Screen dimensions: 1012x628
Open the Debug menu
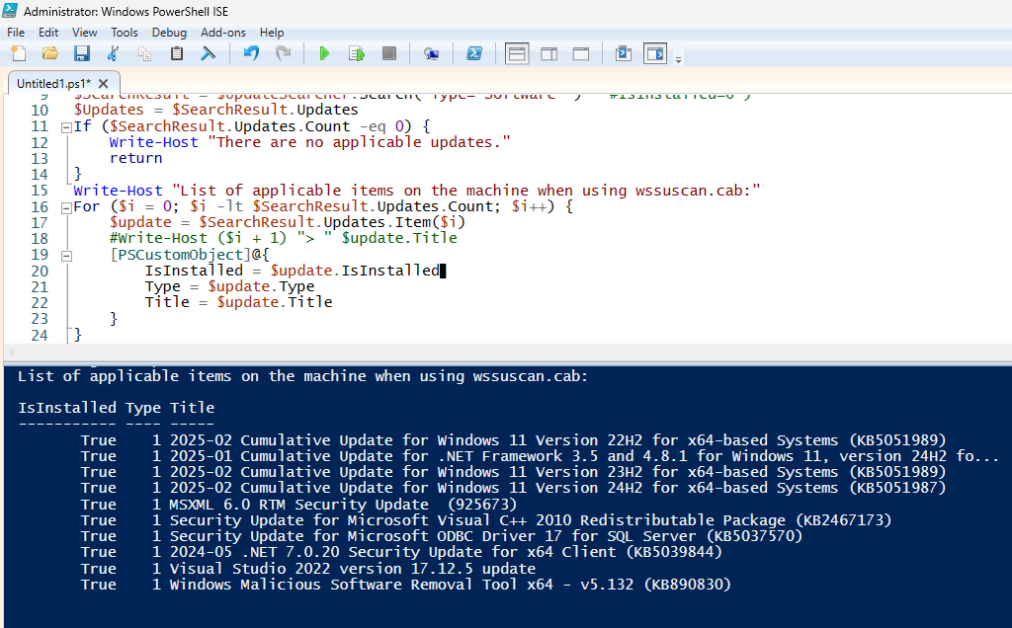pyautogui.click(x=169, y=33)
